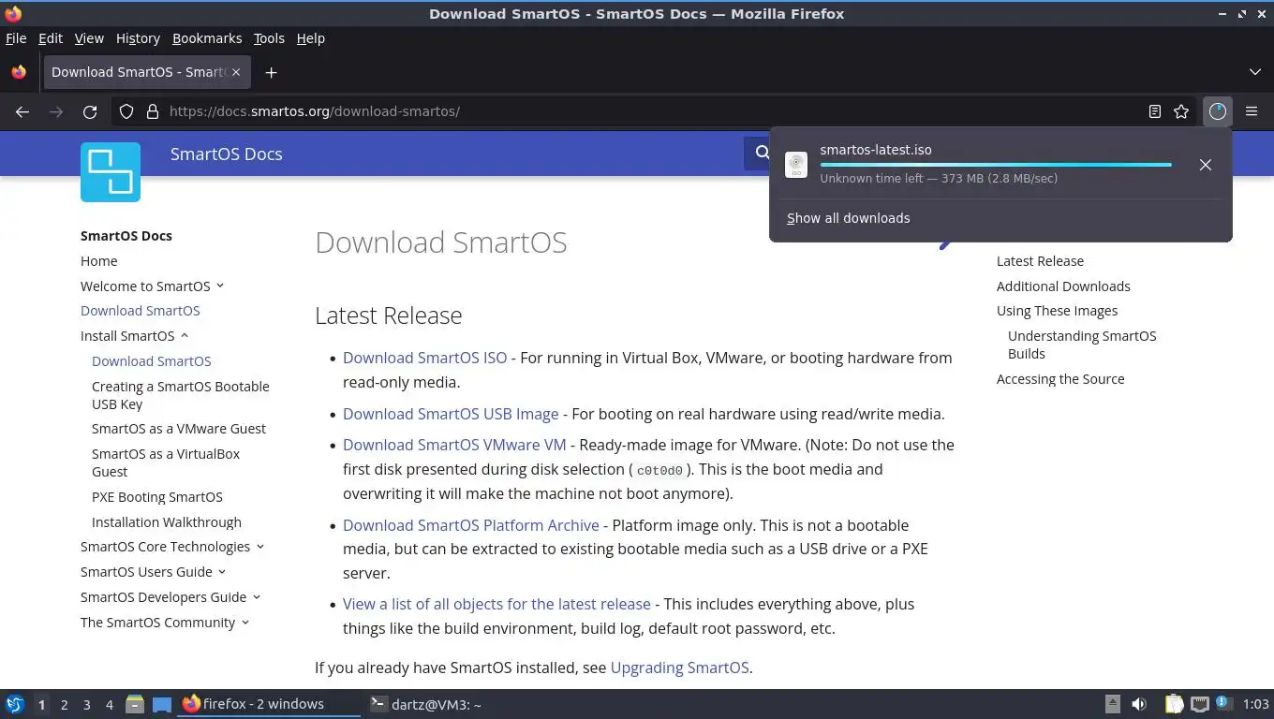Collapse the Install SmartOS section

click(185, 336)
